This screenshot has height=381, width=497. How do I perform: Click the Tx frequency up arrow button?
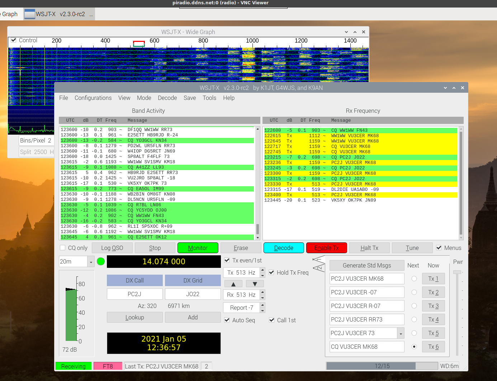233,284
